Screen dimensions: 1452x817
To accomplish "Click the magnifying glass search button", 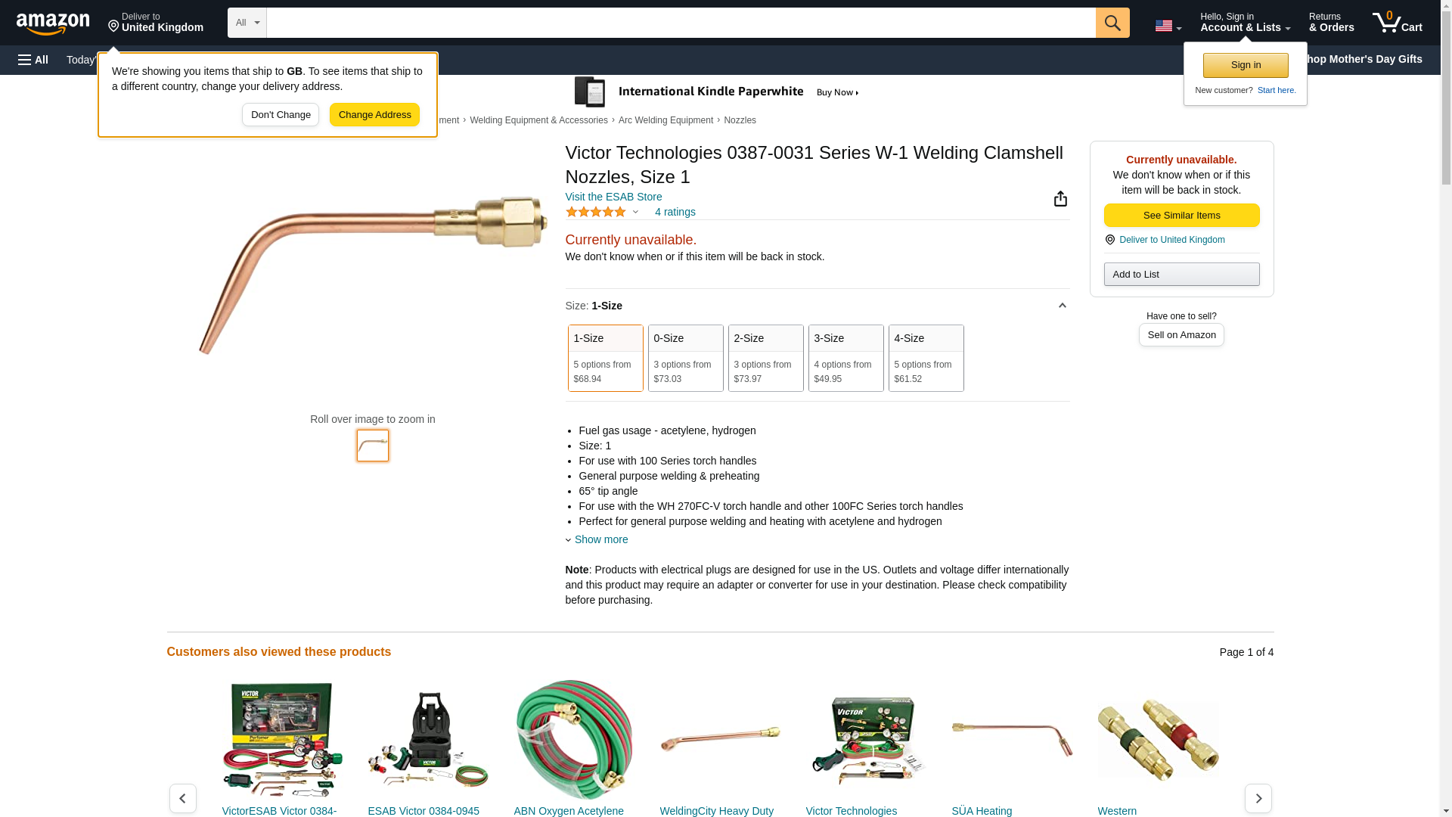I will (1112, 23).
